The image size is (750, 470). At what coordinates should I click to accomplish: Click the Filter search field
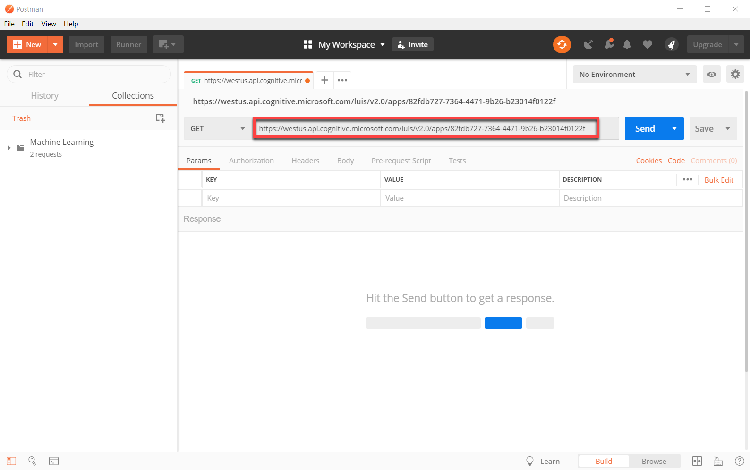coord(89,74)
